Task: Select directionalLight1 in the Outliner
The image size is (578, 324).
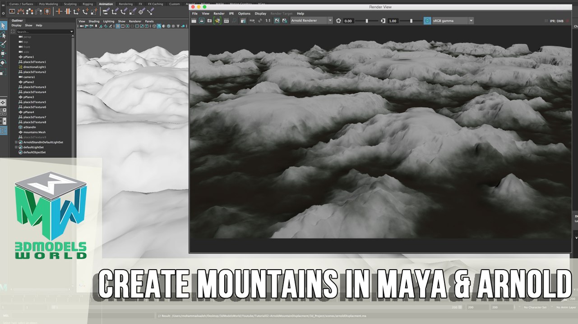Action: 35,67
